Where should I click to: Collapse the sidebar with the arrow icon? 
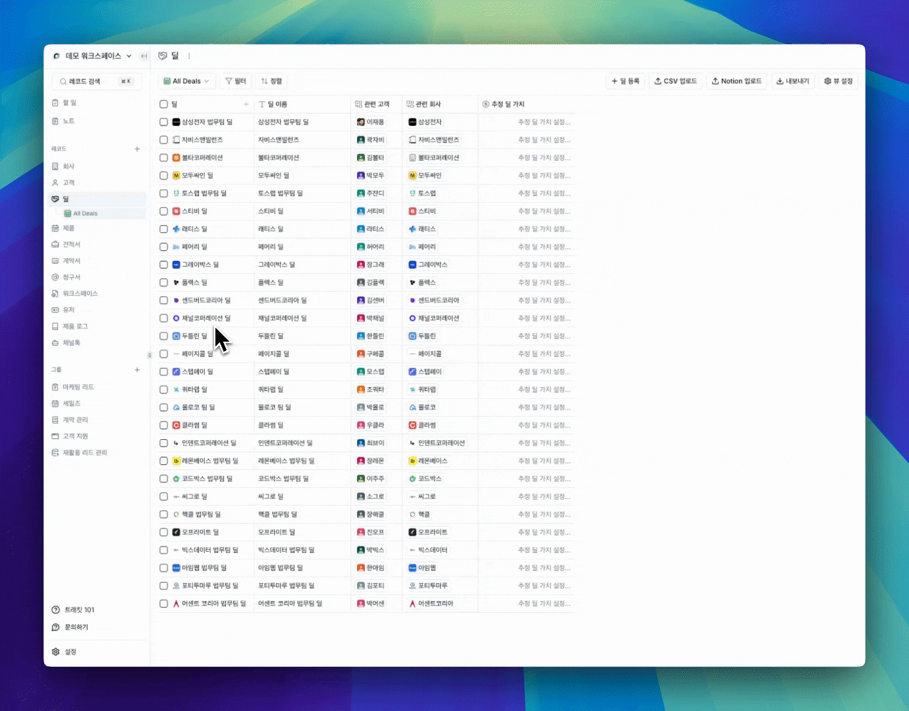click(x=144, y=56)
